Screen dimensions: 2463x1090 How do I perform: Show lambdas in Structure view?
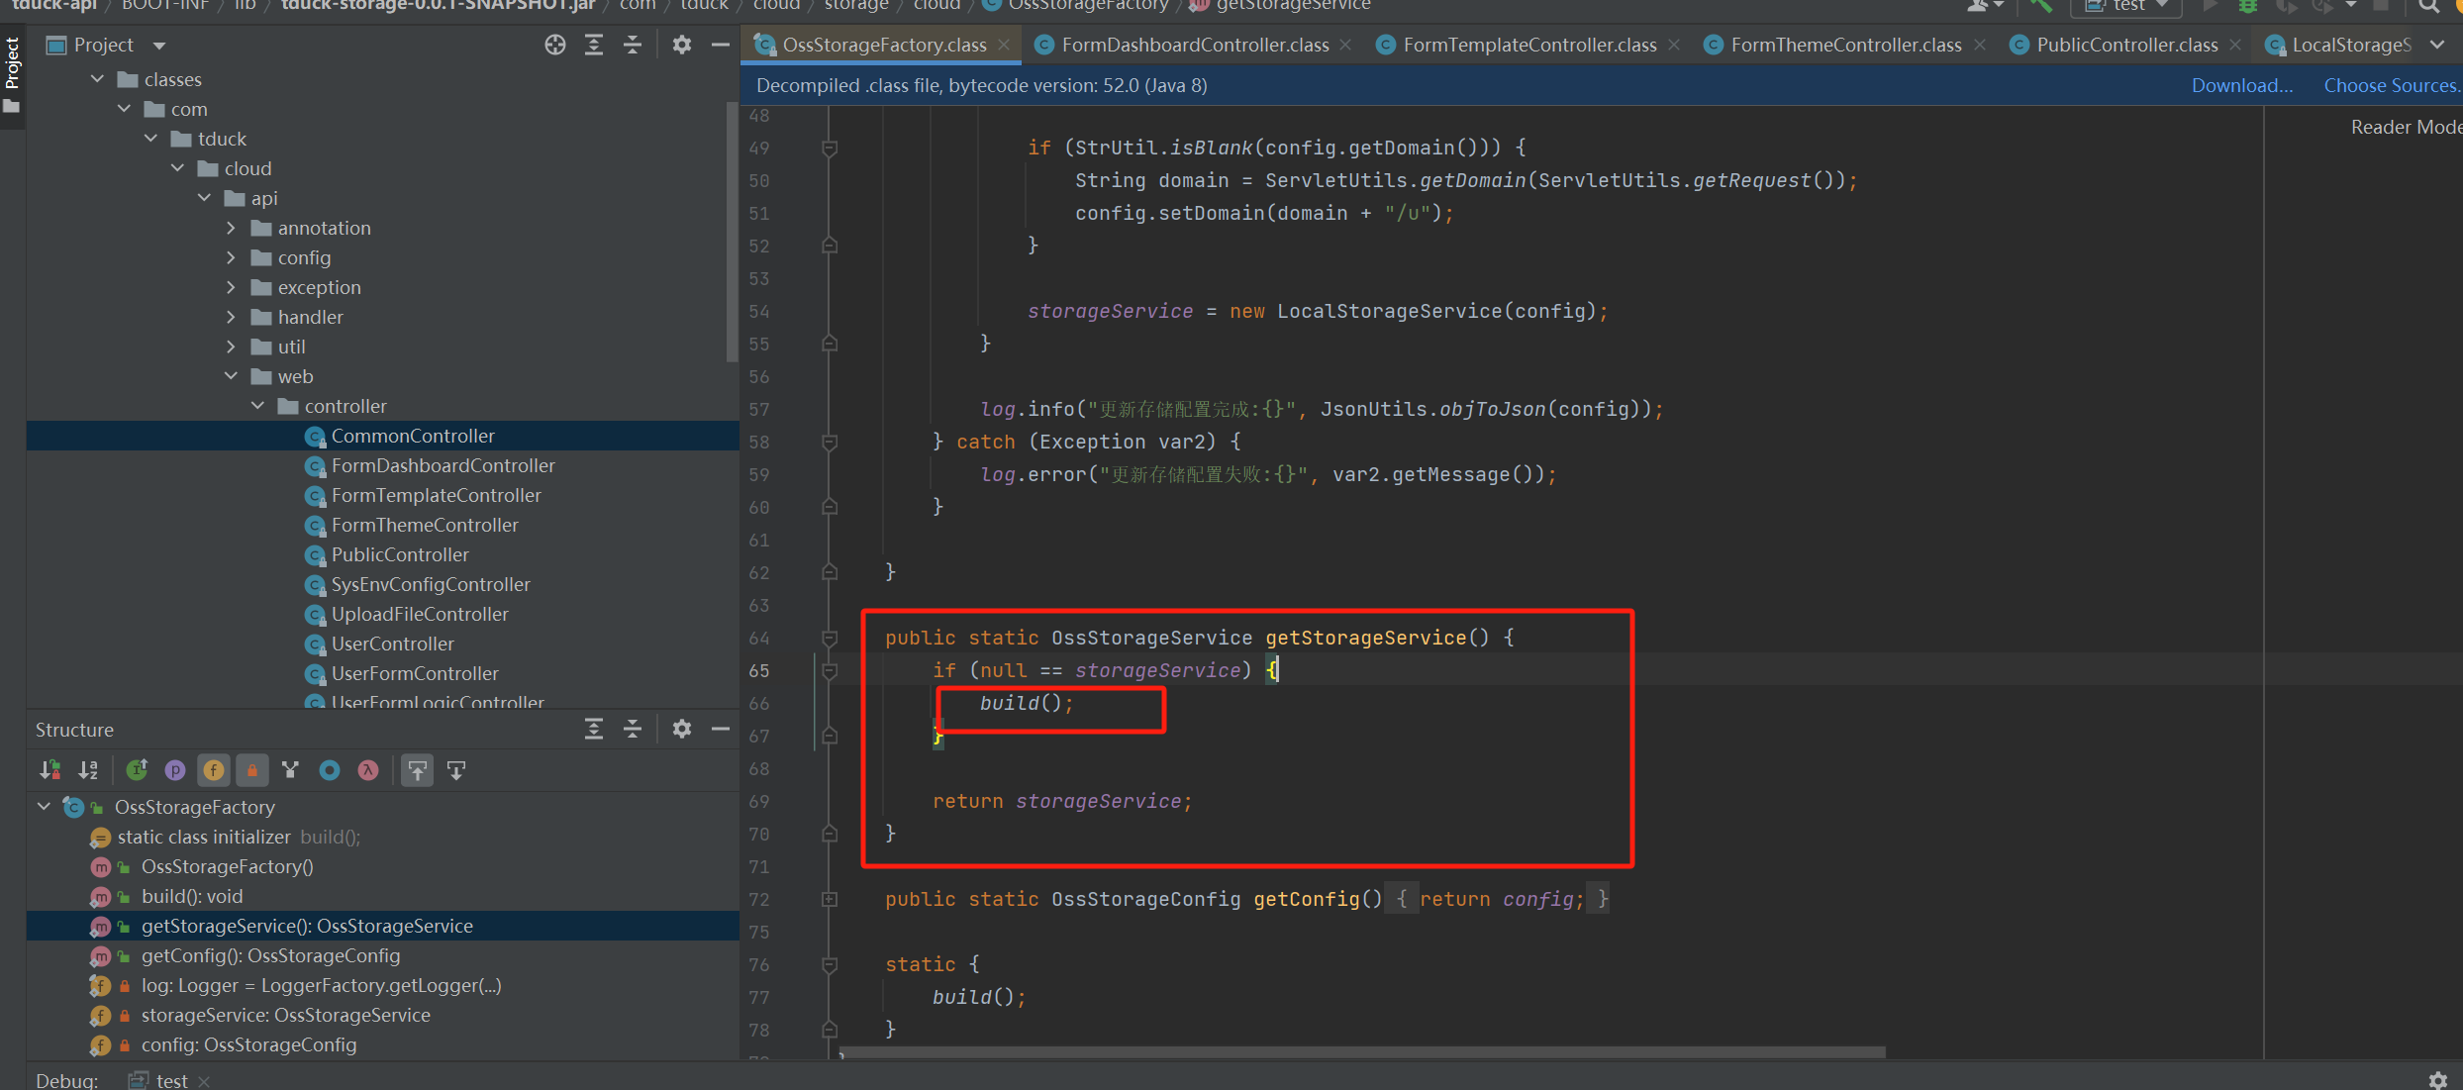click(368, 770)
